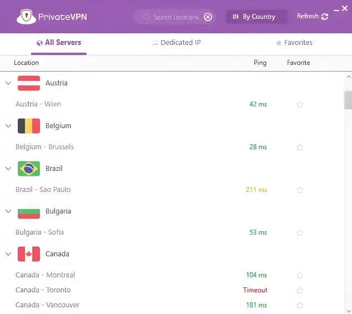Collapse the Bulgaria server group
Screen dimensions: 352x314
[8, 211]
